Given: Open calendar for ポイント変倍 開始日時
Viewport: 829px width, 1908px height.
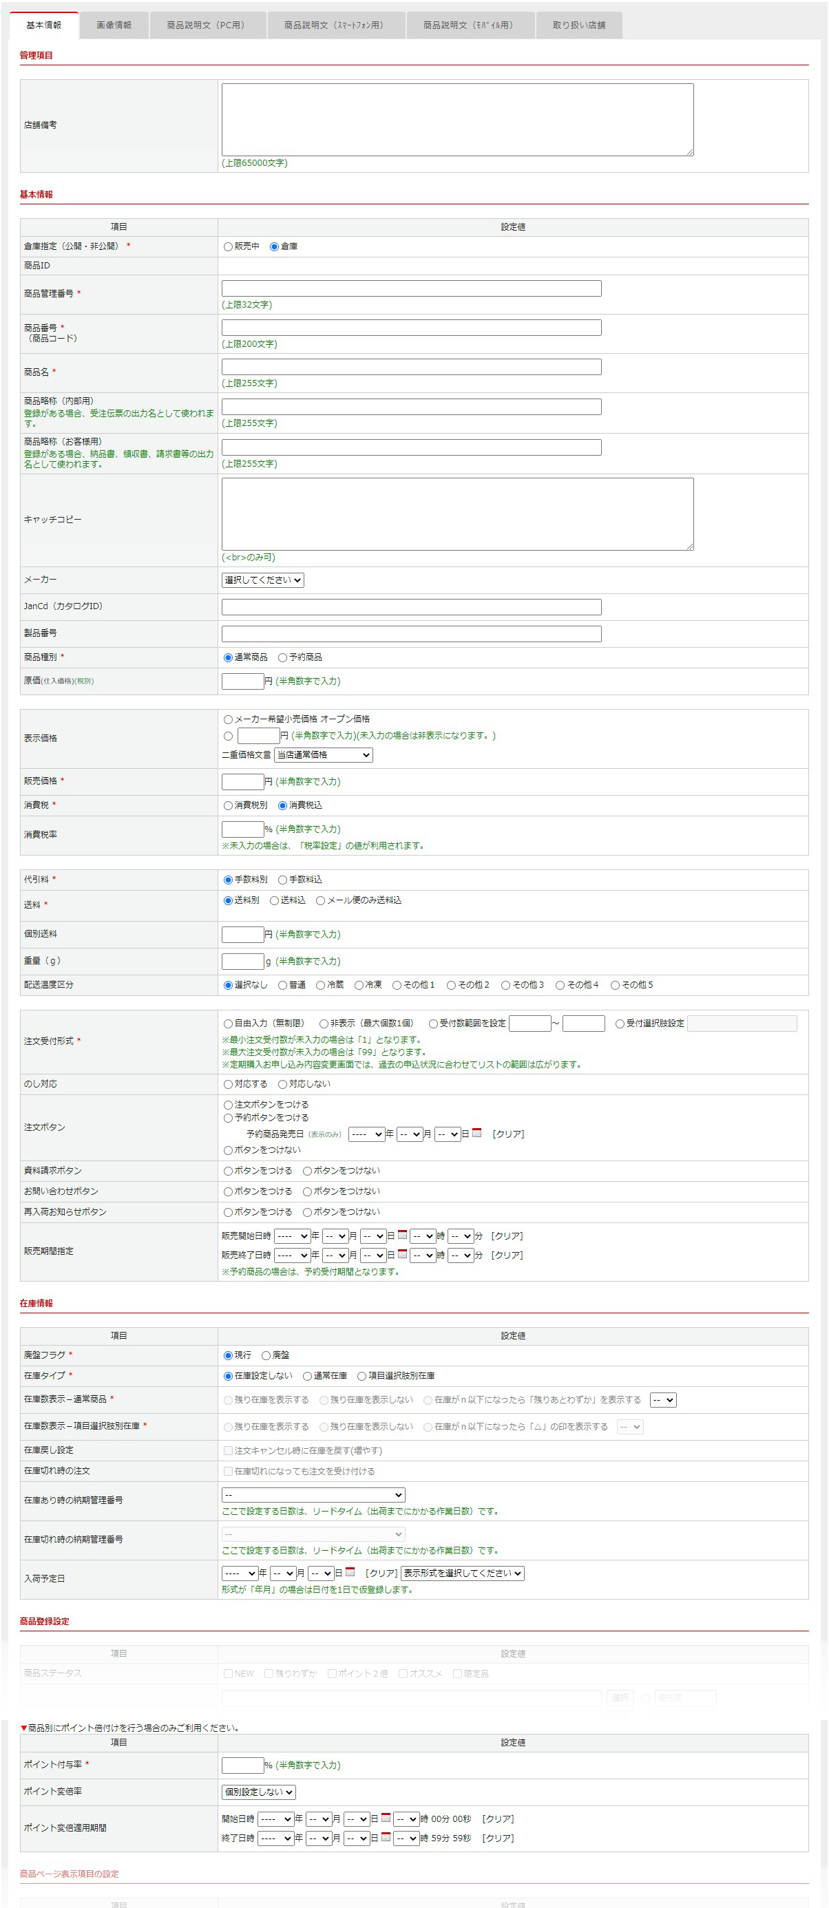Looking at the screenshot, I should (x=386, y=1818).
